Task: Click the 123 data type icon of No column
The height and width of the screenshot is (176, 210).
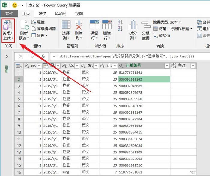Action: coord(27,66)
